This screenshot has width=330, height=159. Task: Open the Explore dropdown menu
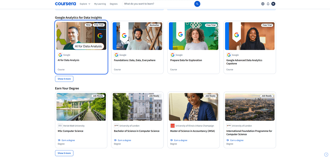[x=85, y=4]
